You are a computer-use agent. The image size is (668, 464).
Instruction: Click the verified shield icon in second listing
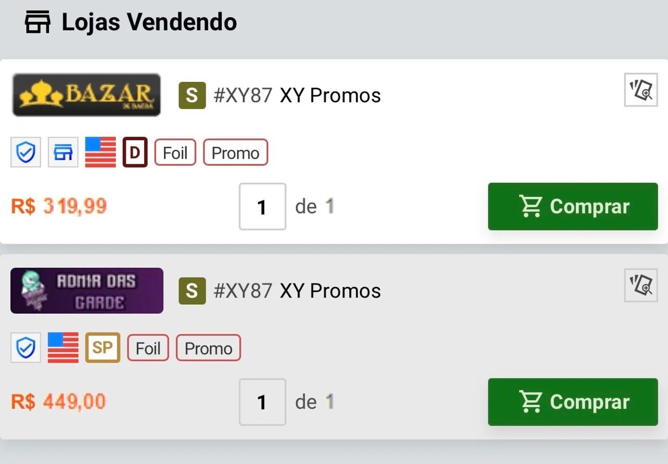click(26, 348)
